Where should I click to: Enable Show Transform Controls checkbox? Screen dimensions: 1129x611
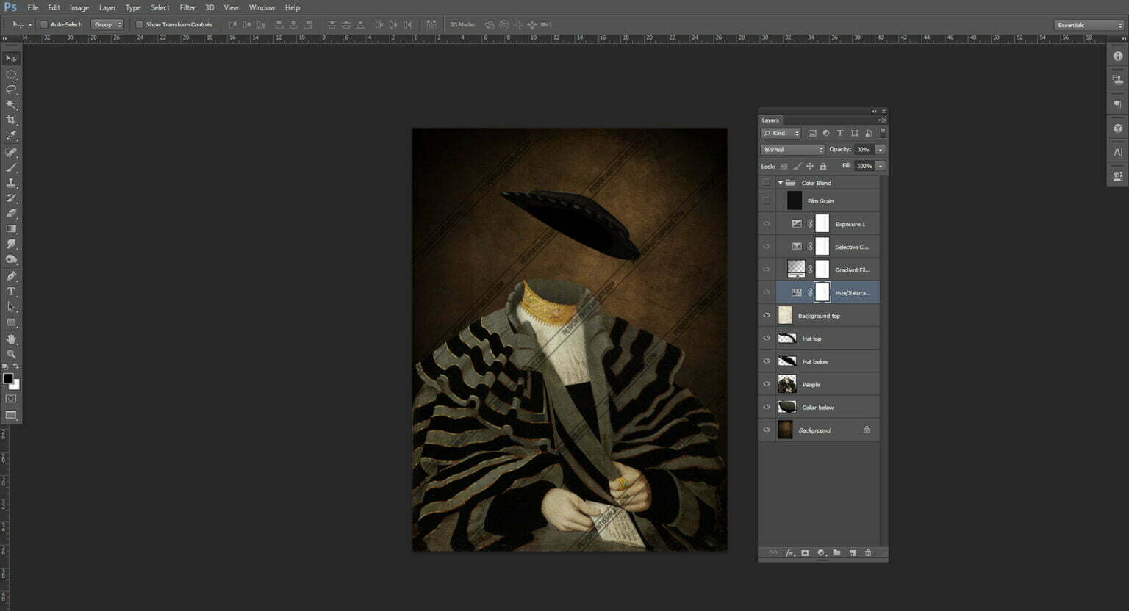click(139, 24)
